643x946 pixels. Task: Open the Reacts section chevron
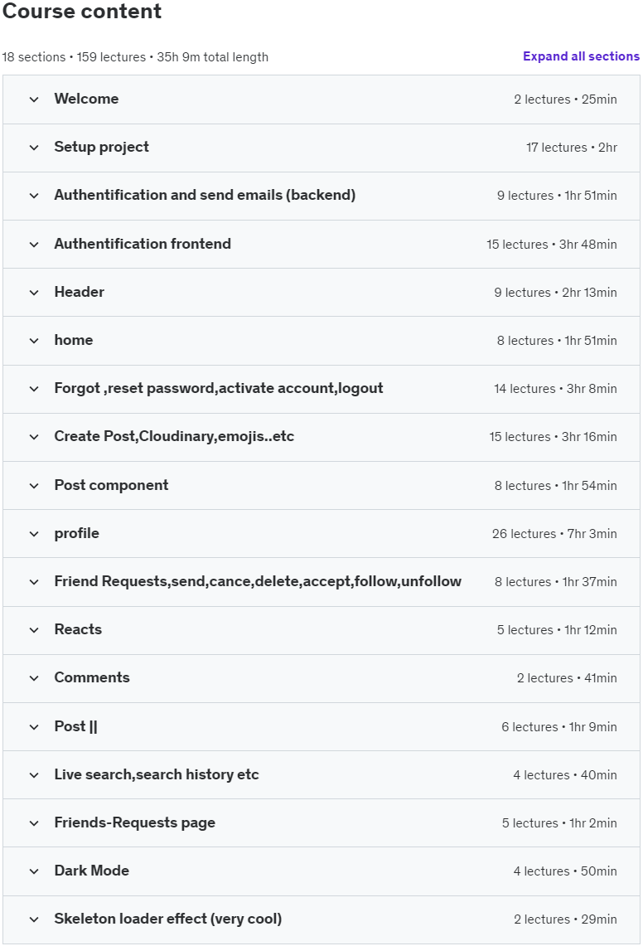(34, 630)
